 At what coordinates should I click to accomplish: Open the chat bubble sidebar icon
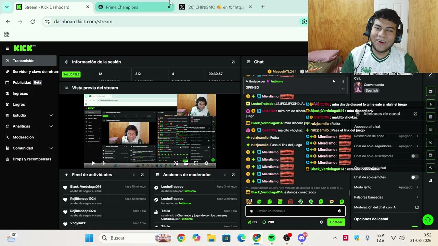(430, 129)
